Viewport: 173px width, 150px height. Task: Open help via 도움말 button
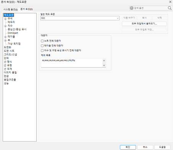click(162, 147)
